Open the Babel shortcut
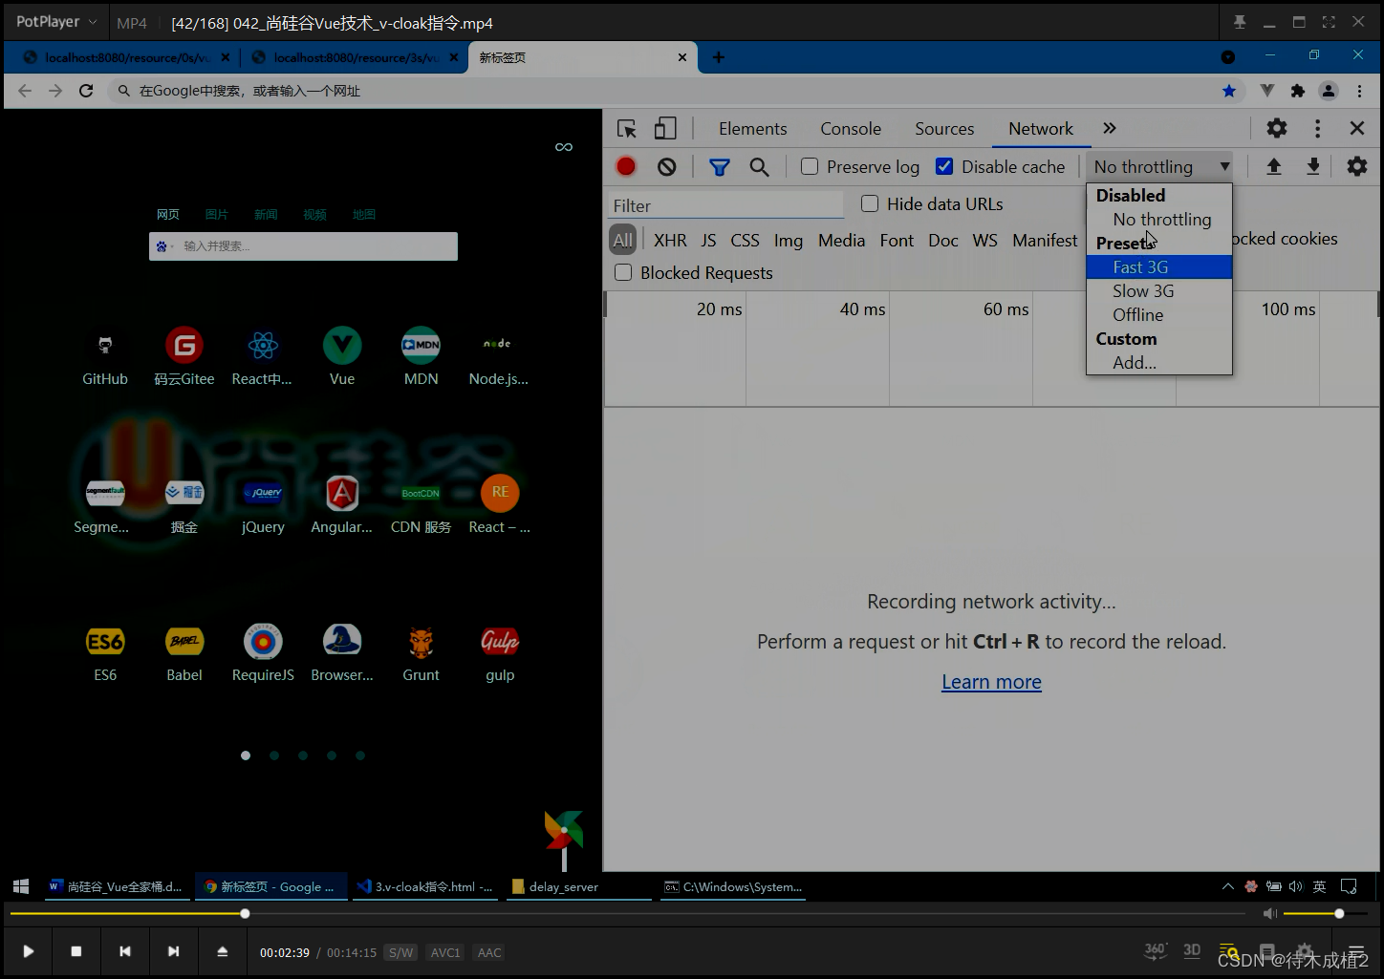 coord(184,653)
